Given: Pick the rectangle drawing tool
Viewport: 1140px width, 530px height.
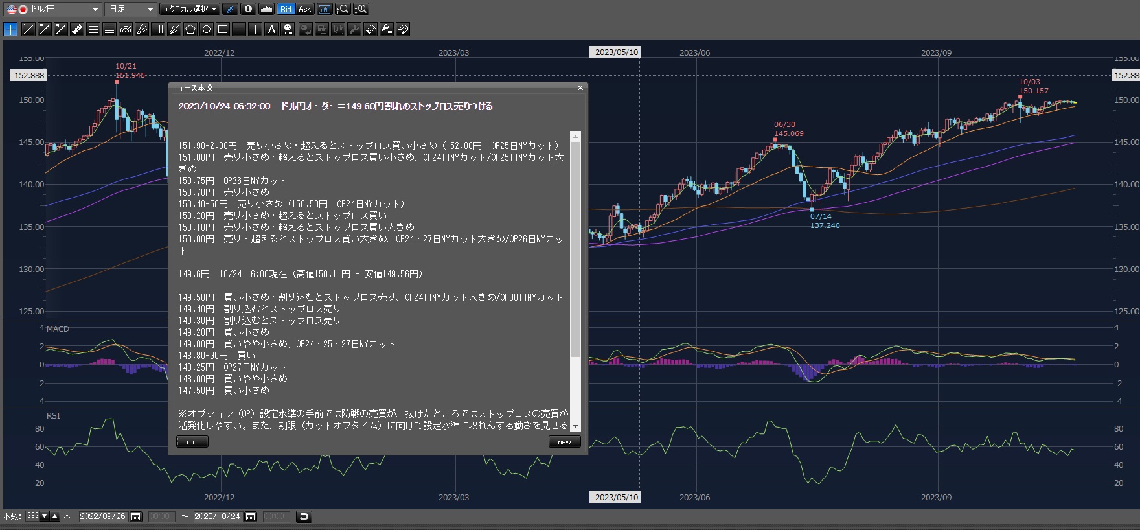Looking at the screenshot, I should (223, 29).
